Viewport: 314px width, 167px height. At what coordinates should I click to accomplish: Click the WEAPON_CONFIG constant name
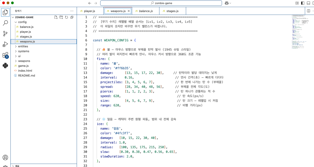pyautogui.click(x=116, y=40)
